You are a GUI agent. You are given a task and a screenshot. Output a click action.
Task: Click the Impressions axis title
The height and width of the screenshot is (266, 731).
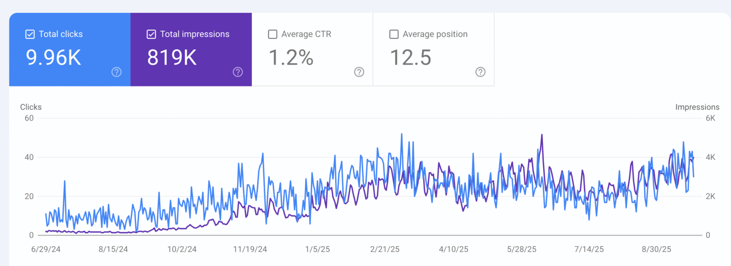coord(697,107)
